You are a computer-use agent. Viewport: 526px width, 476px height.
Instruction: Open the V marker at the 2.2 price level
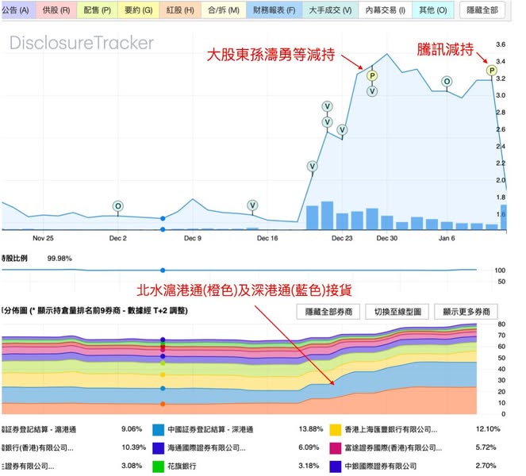tap(313, 166)
